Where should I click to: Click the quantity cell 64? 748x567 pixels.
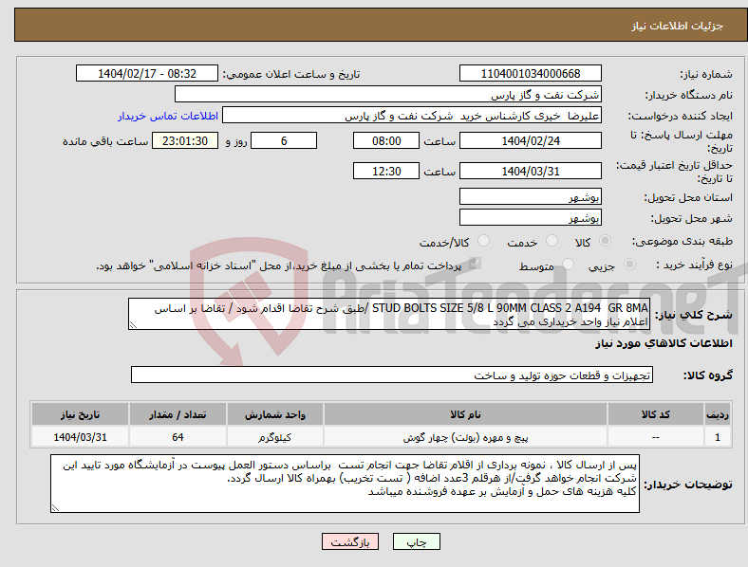(x=178, y=437)
